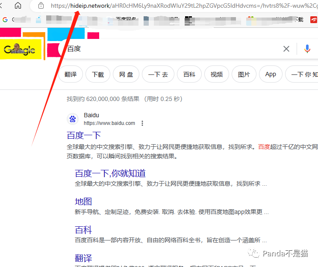Click the padlock site info icon

[41, 6]
